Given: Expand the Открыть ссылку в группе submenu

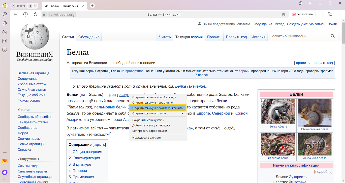Looking at the screenshot, I should tap(158, 113).
